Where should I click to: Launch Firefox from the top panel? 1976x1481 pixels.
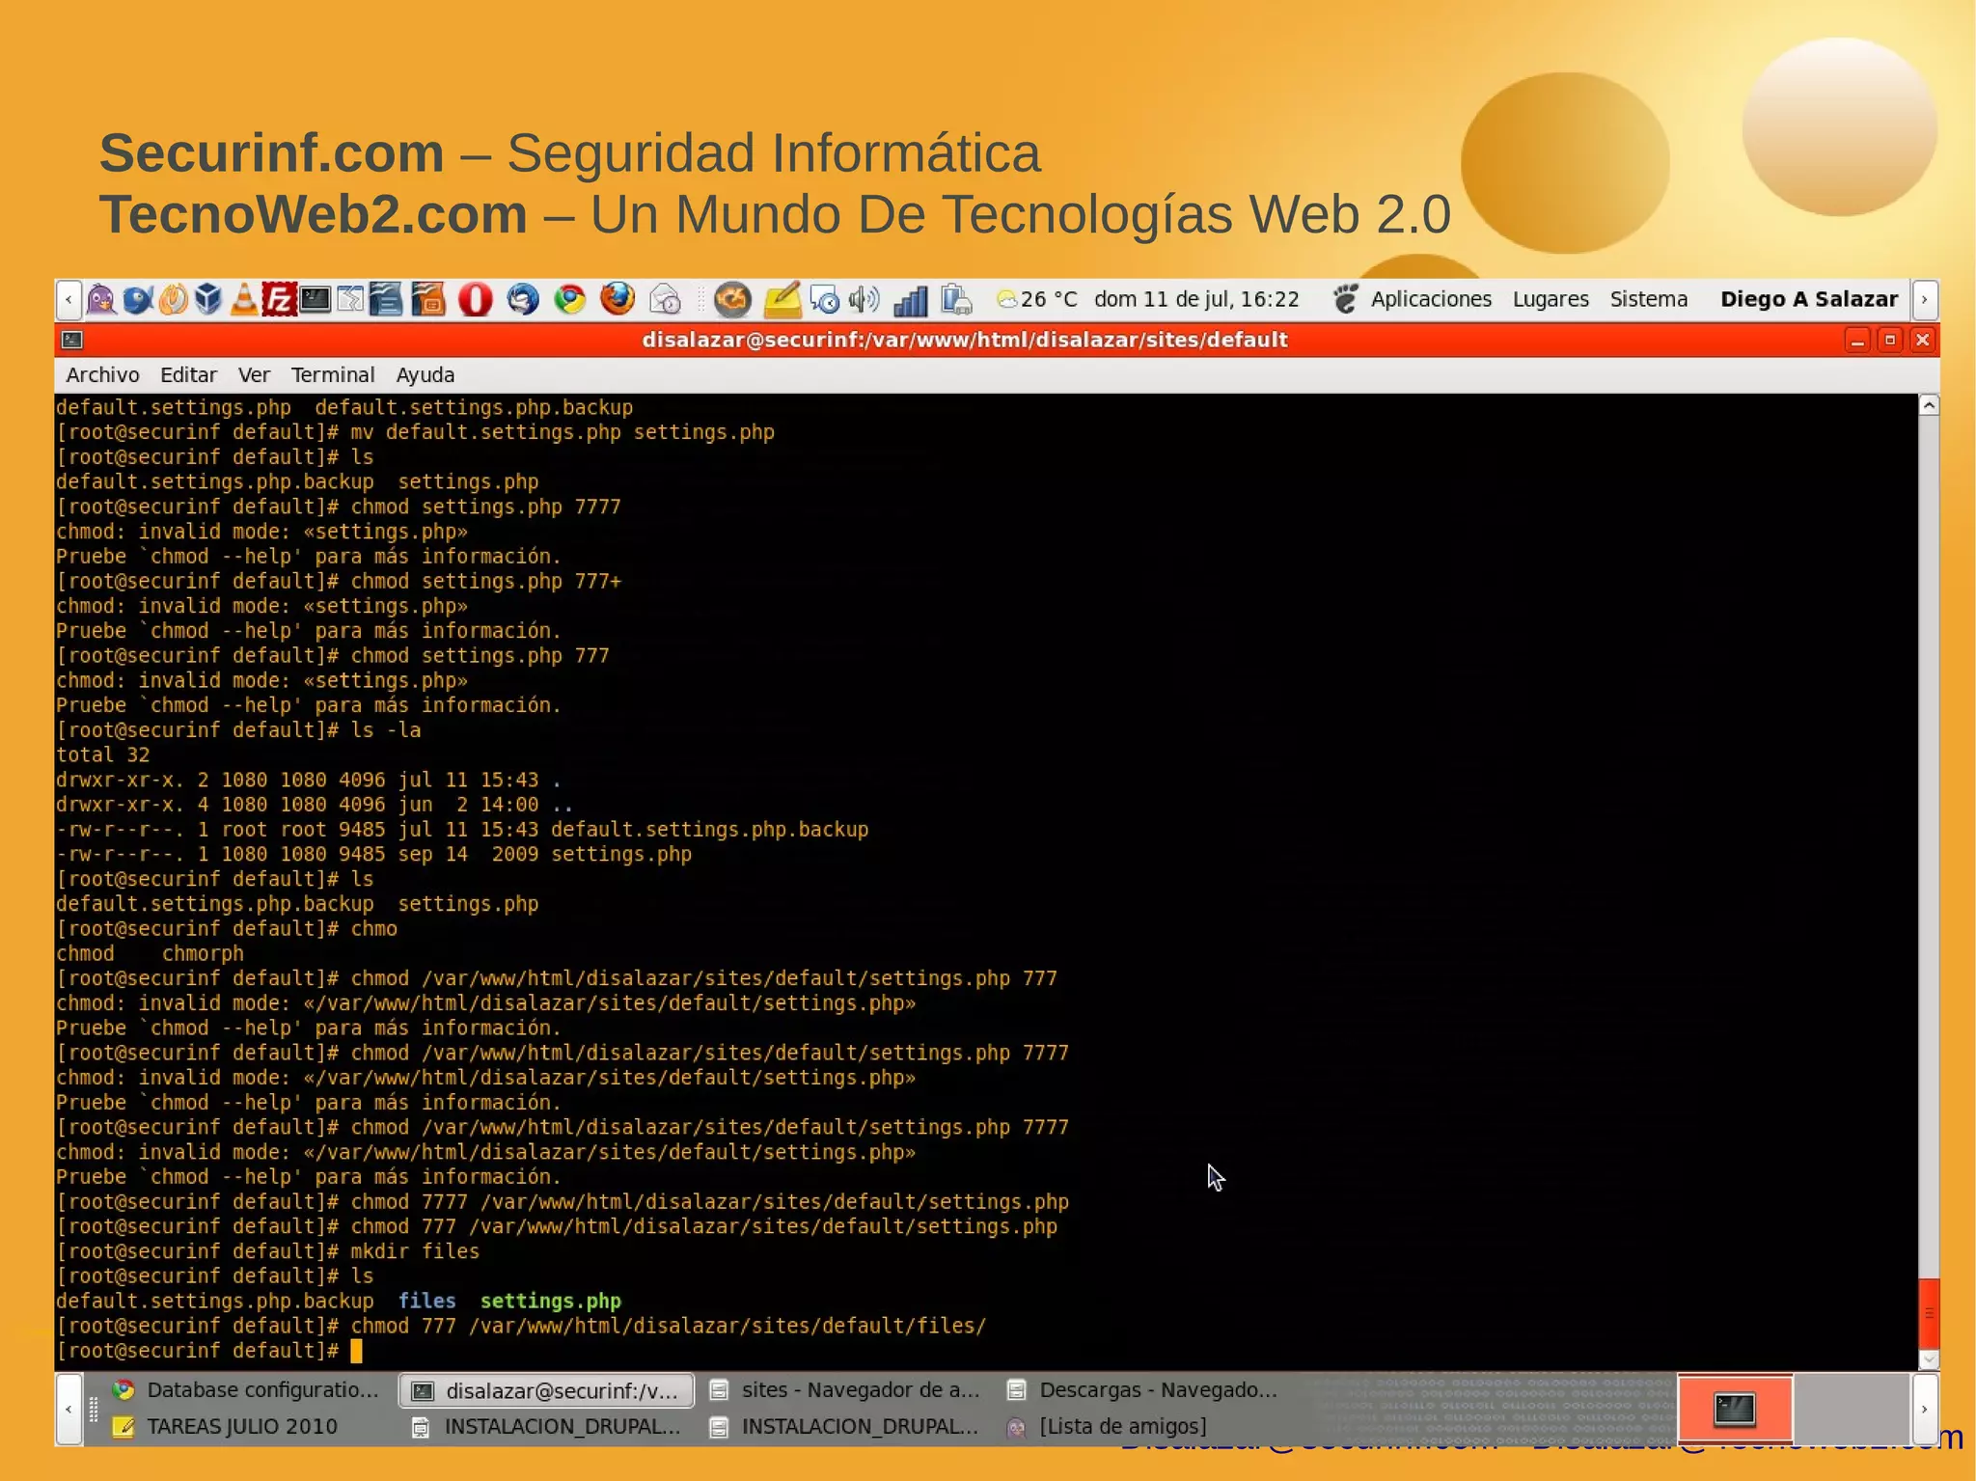617,299
